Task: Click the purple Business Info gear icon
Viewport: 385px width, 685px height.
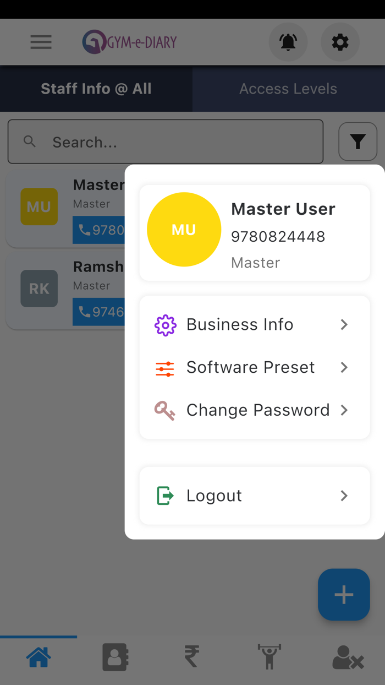Action: click(165, 325)
